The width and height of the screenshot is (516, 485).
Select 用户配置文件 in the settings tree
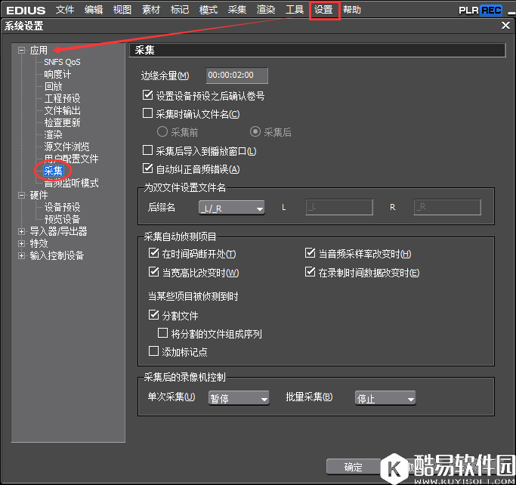(x=71, y=159)
